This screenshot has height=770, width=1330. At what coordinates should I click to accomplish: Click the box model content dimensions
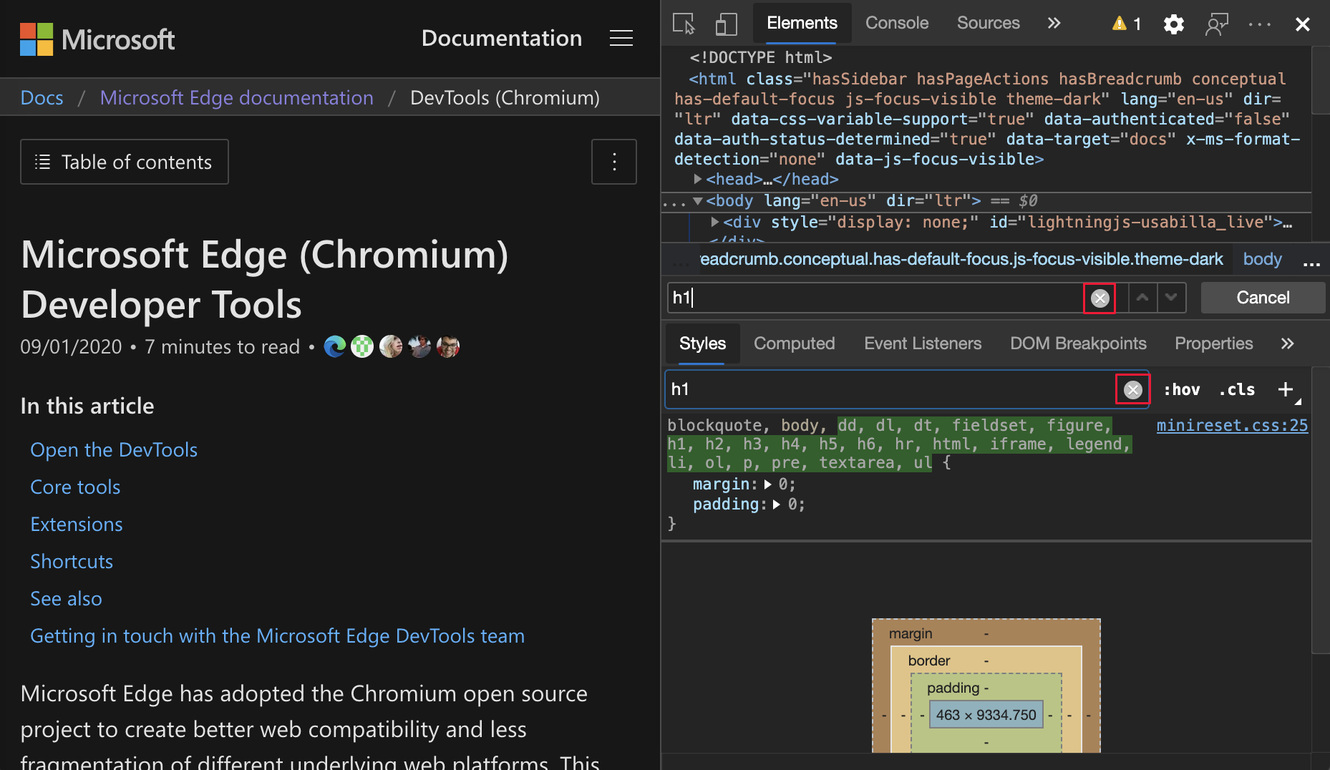click(986, 715)
